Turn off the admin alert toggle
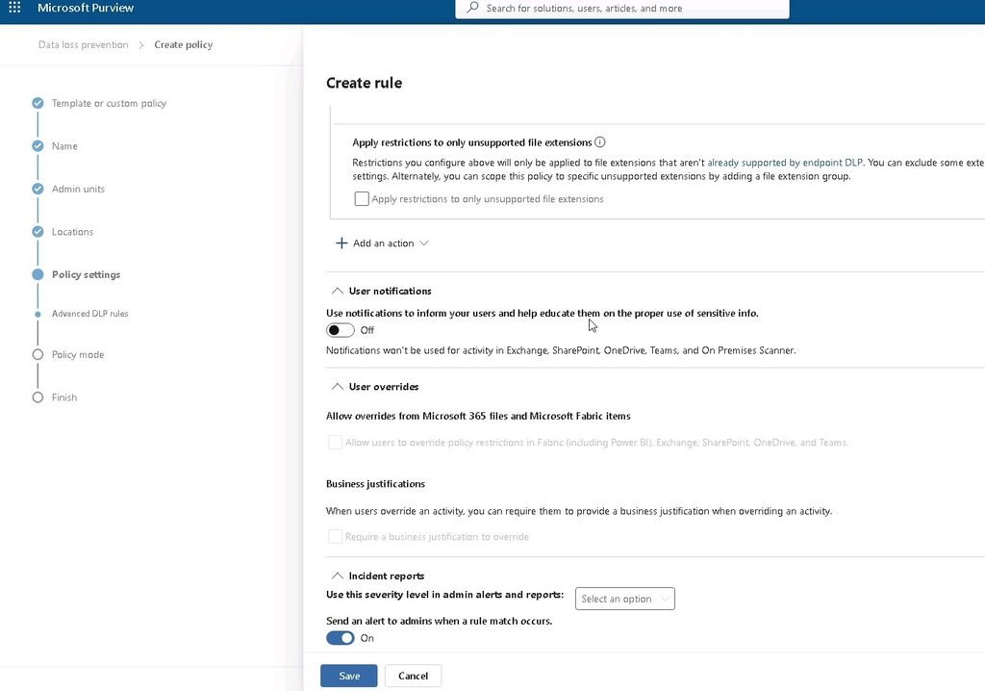This screenshot has height=691, width=985. coord(340,638)
